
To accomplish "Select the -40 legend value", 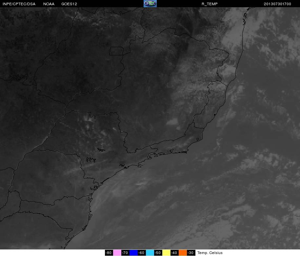I will pos(174,253).
